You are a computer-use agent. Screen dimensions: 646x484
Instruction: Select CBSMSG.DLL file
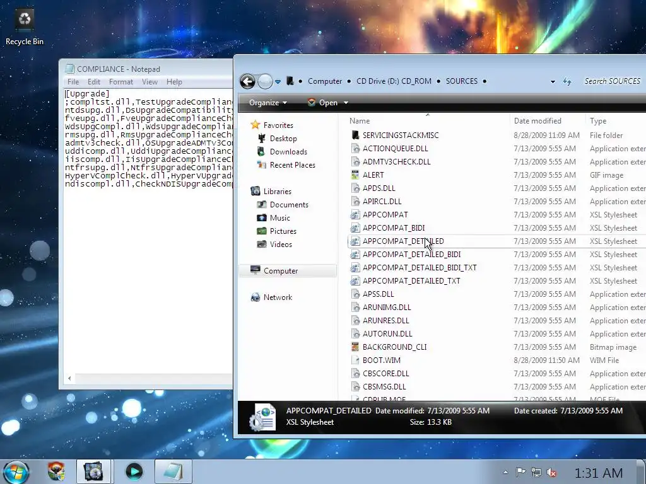tap(384, 386)
